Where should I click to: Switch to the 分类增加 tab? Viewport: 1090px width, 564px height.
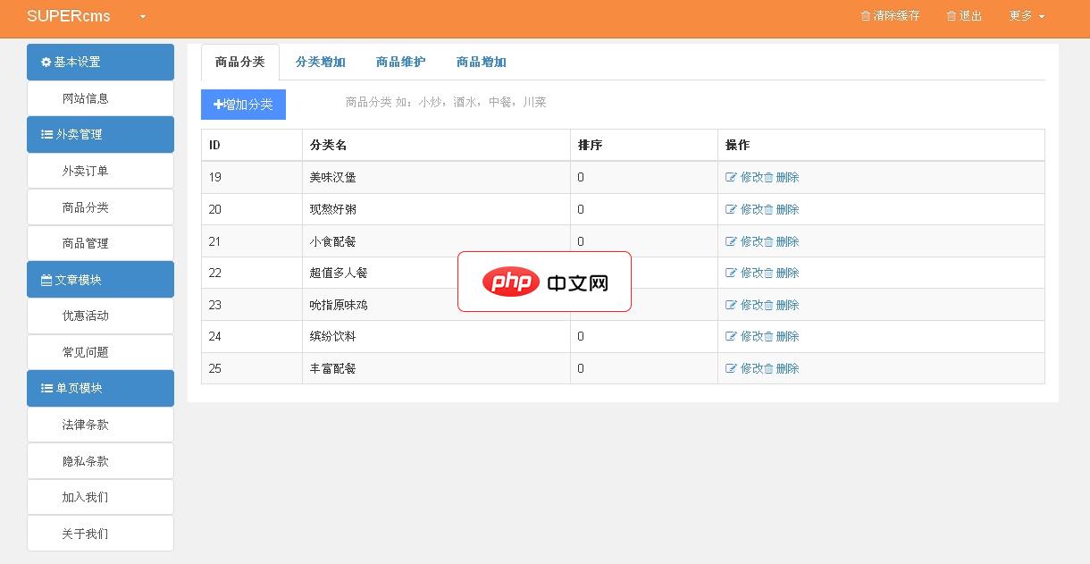(x=321, y=62)
